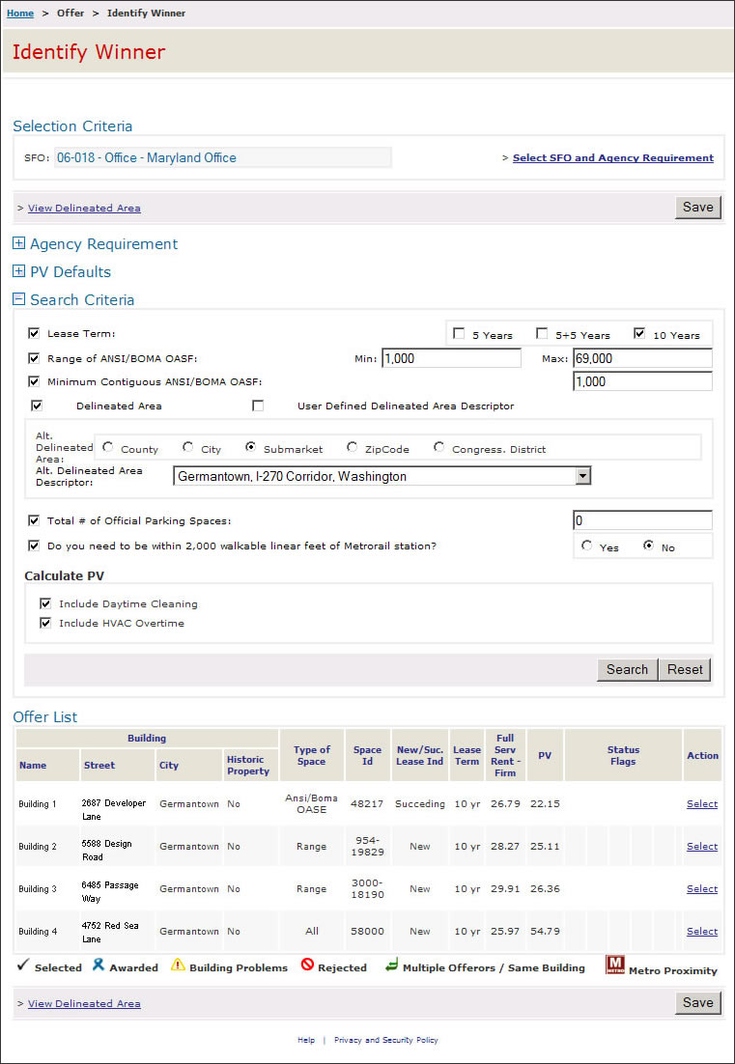Click the Historic Property column header

pyautogui.click(x=250, y=765)
